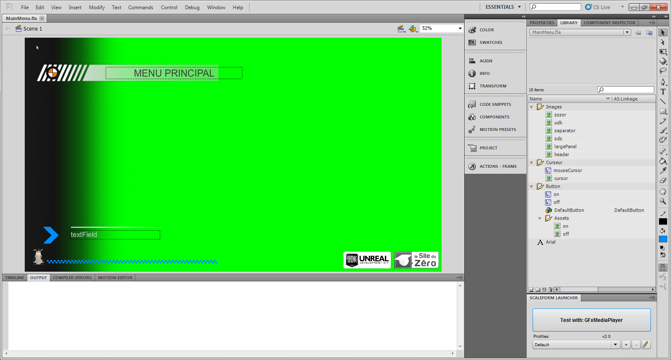Select the Zoom magnifier tool
Screen dimensions: 671x360
[663, 201]
